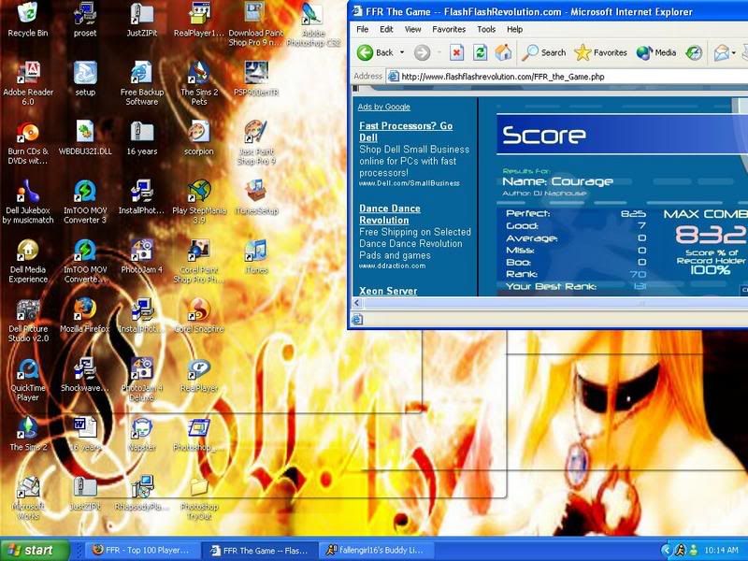Open the View menu in Internet Explorer
Screen dimensions: 748x561
(412, 29)
